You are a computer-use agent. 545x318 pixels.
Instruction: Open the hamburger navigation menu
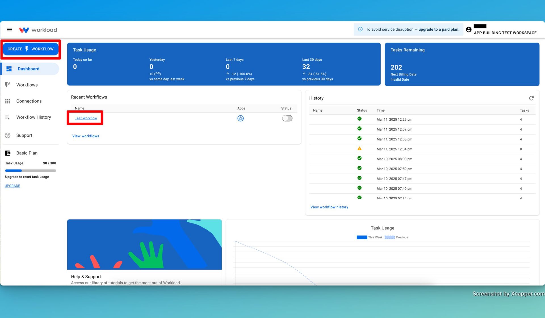(x=9, y=29)
